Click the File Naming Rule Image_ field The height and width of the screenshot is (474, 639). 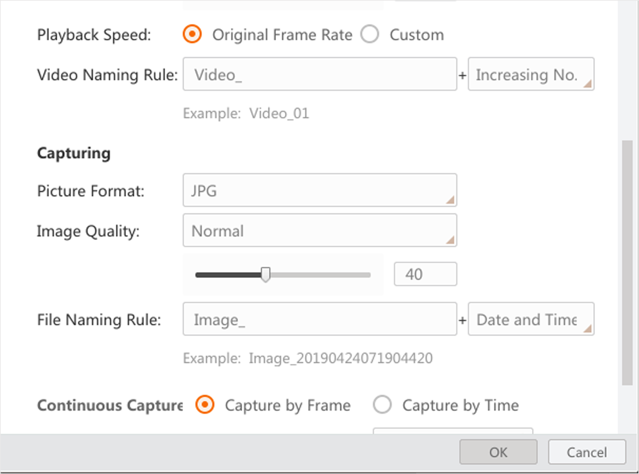pyautogui.click(x=319, y=319)
